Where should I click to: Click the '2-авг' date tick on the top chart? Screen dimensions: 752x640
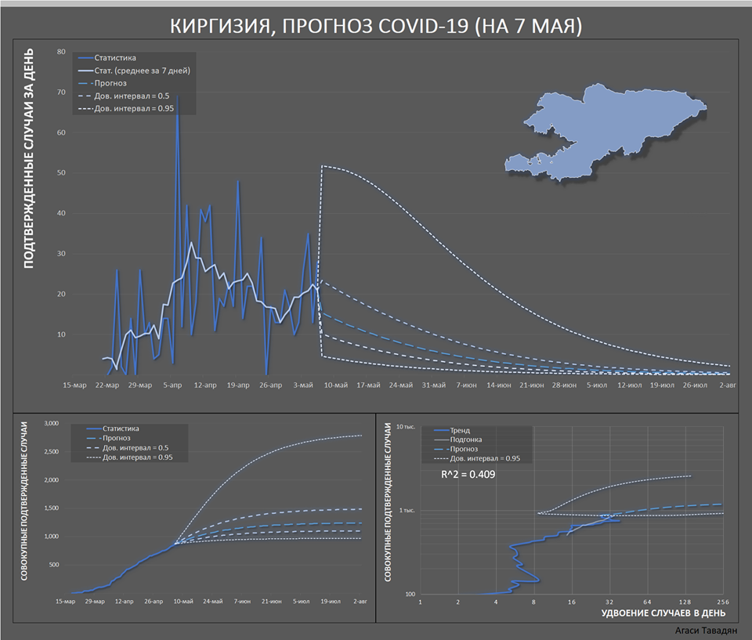tap(728, 385)
